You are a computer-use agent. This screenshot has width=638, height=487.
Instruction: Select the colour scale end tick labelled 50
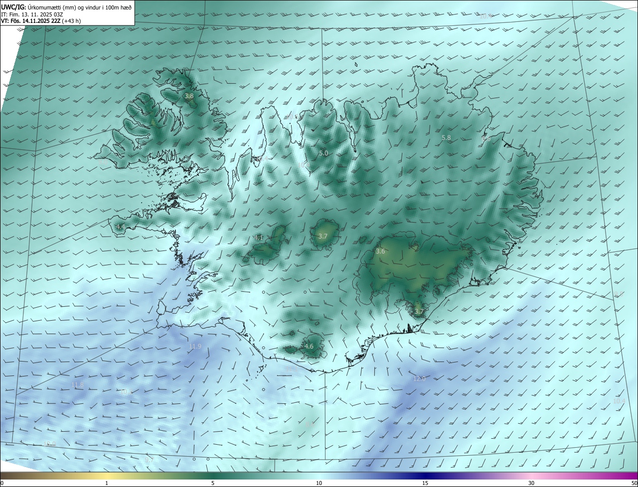pos(634,483)
